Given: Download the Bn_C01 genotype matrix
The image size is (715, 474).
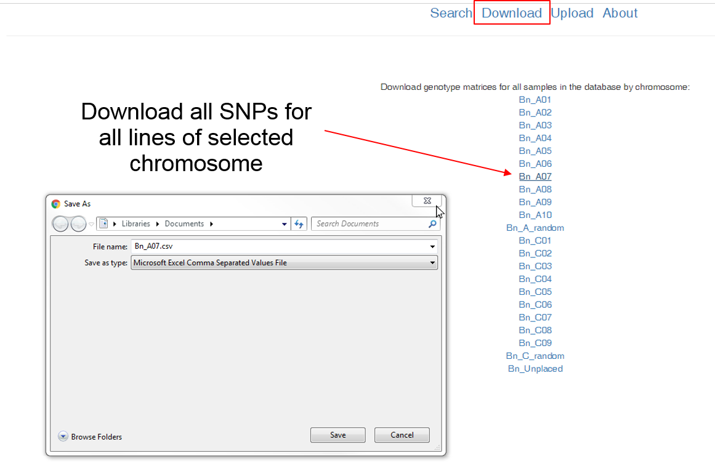Looking at the screenshot, I should [x=535, y=240].
